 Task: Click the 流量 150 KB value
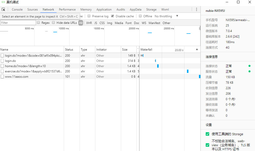pyautogui.click(x=230, y=77)
